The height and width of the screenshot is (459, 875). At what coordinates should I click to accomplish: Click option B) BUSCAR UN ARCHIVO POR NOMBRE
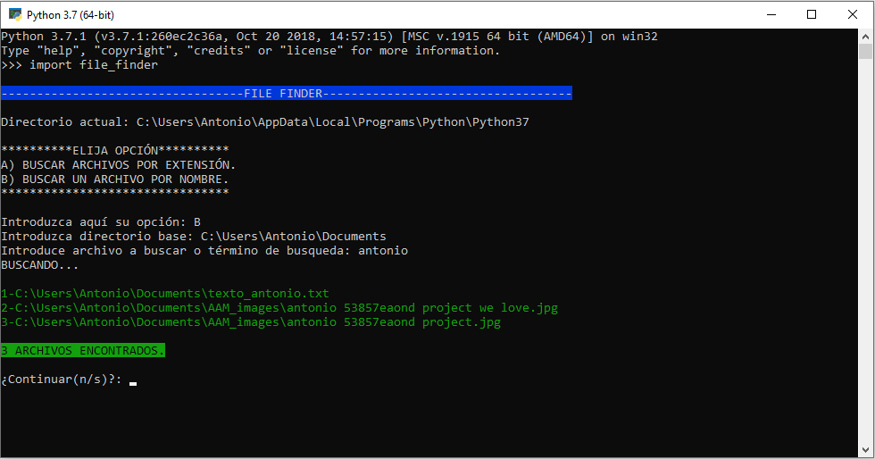[x=115, y=179]
